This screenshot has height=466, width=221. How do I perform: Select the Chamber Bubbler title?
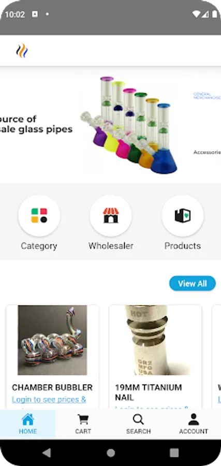coord(52,387)
